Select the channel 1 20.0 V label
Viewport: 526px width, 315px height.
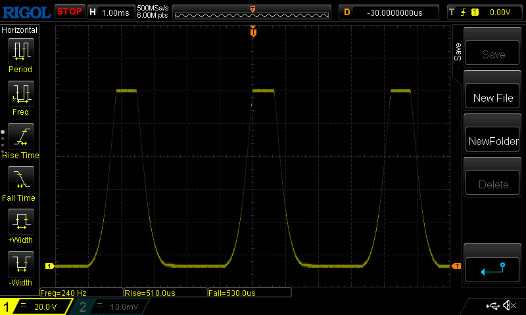[x=45, y=306]
